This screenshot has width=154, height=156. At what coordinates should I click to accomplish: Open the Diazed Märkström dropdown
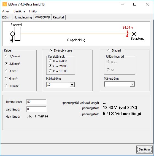tap(132, 84)
